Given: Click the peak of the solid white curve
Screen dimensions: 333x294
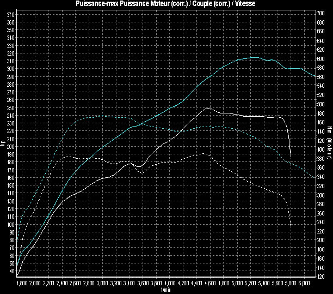Looking at the screenshot, I should 207,108.
